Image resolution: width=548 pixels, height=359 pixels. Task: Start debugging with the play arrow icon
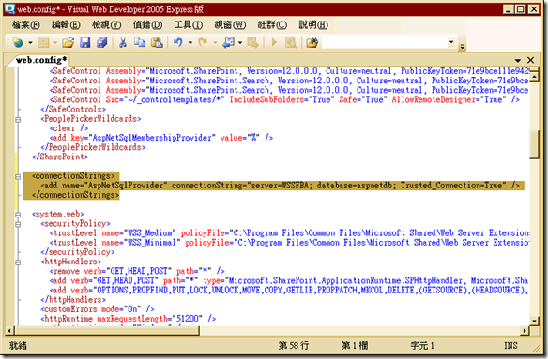[274, 43]
